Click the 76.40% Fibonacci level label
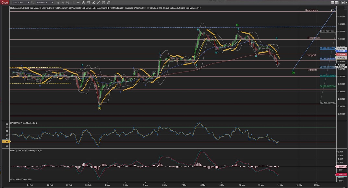348x188 pixels. 328,86
